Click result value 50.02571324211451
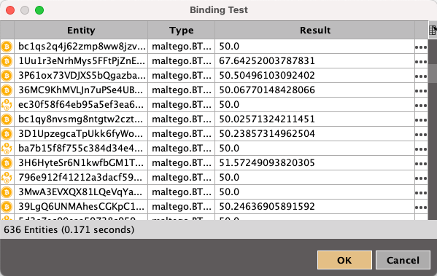 (x=267, y=119)
